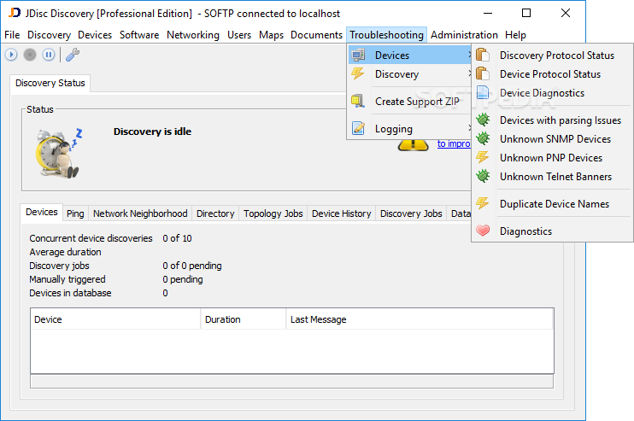Viewport: 634px width, 421px height.
Task: Open the Help menu
Action: coord(515,35)
